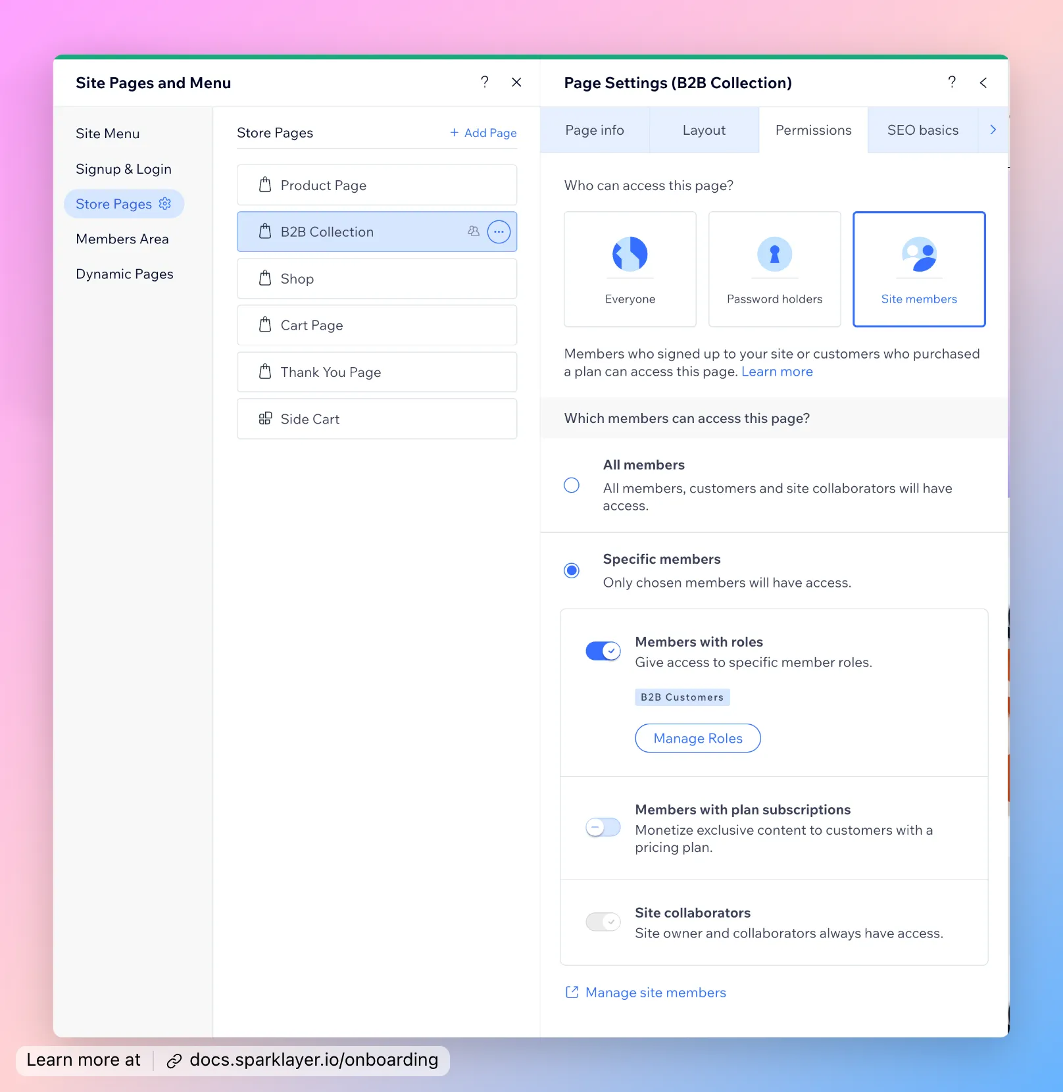Choose the Everyone access card

tap(630, 269)
